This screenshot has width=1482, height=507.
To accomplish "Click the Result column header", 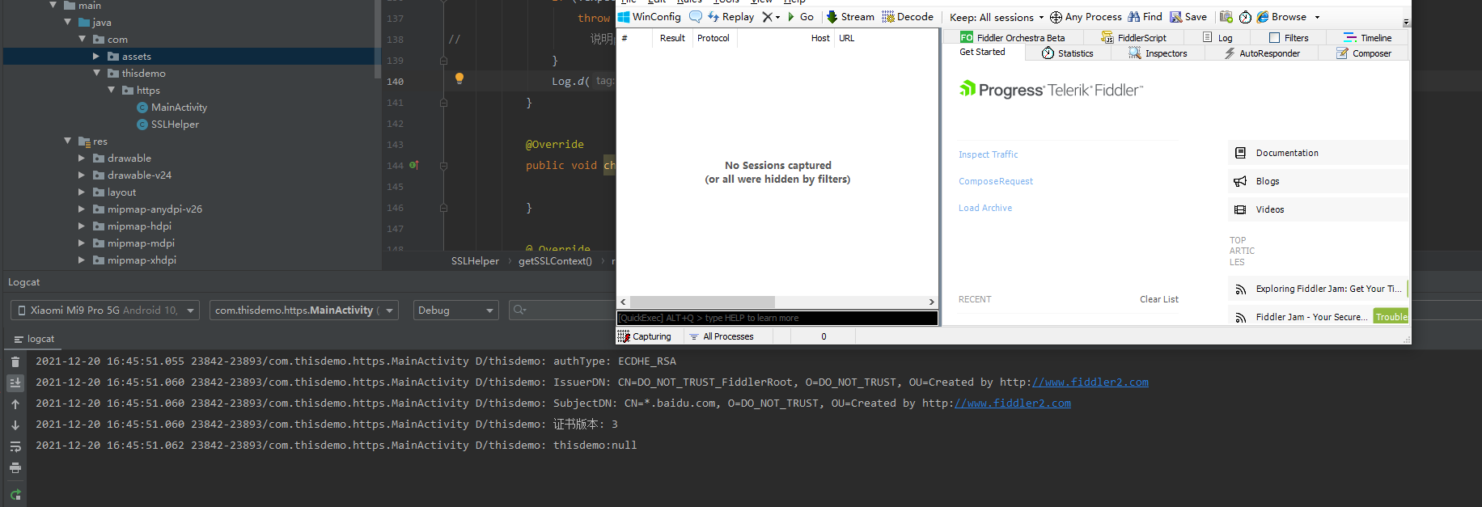I will click(x=672, y=38).
